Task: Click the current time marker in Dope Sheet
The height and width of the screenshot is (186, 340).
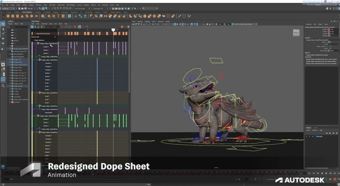Action: [x=113, y=30]
